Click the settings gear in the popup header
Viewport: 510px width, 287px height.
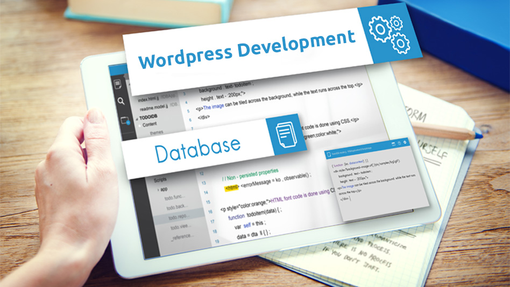tap(405, 142)
